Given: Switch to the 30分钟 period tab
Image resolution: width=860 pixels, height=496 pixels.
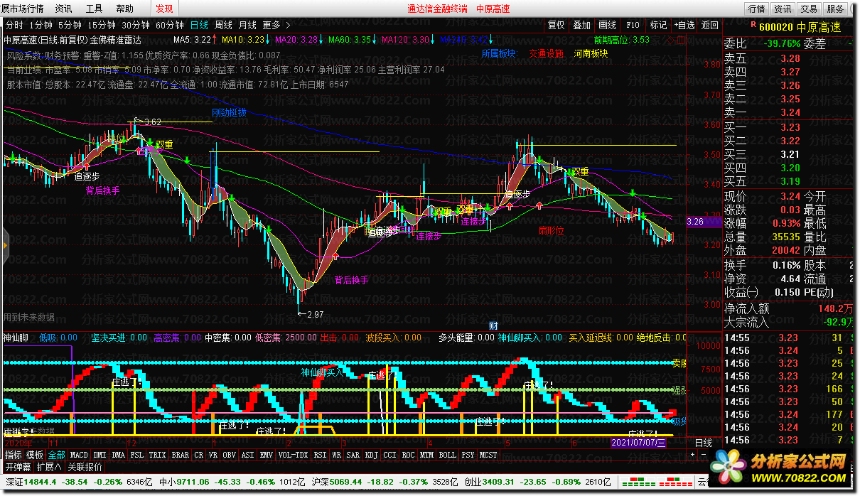Looking at the screenshot, I should (136, 25).
